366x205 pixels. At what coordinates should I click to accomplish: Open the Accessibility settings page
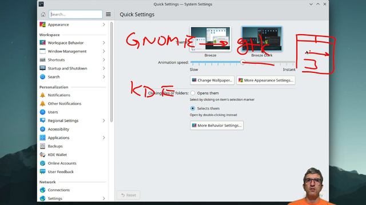(58, 129)
